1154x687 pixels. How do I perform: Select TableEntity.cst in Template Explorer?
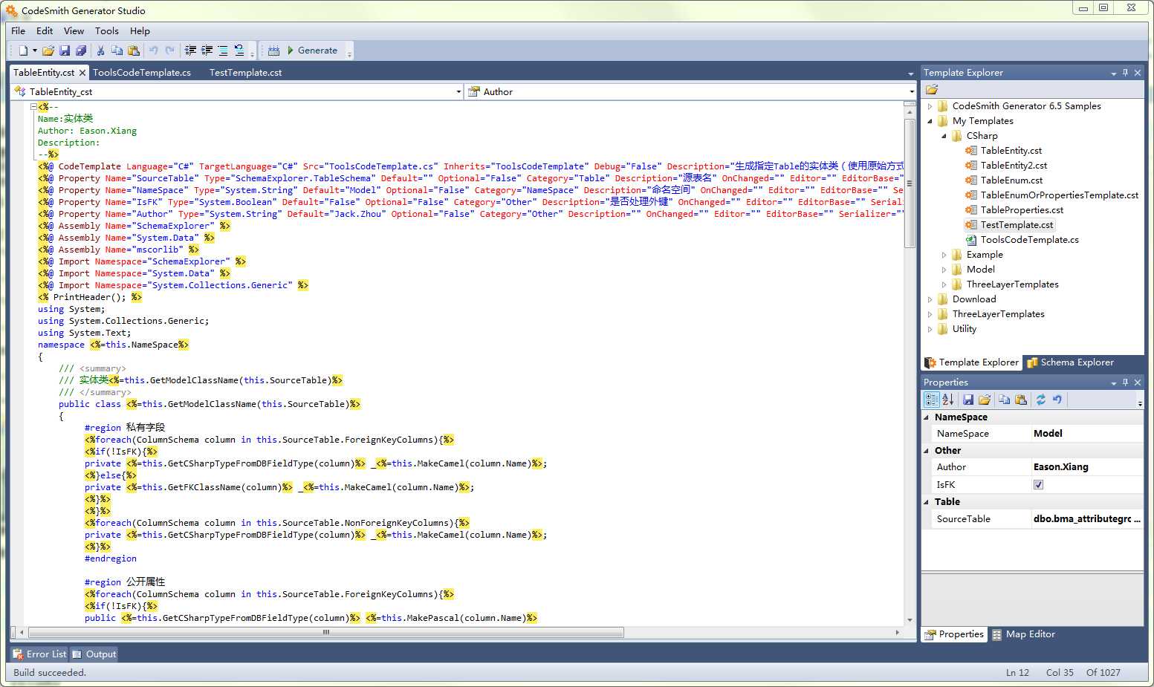click(1011, 151)
